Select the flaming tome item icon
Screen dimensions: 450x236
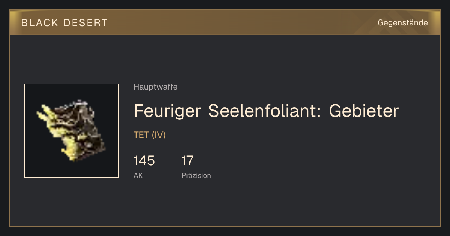(x=71, y=131)
